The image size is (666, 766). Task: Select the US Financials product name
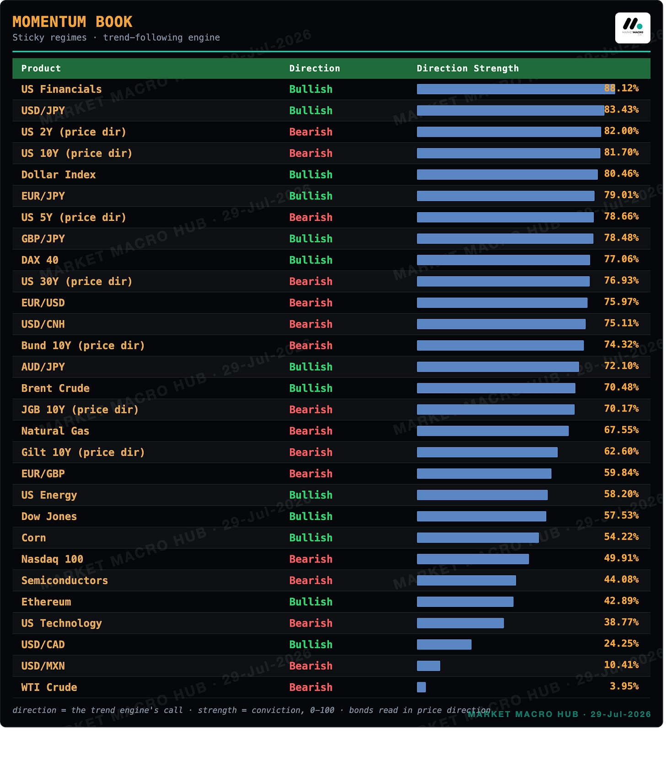click(x=61, y=89)
